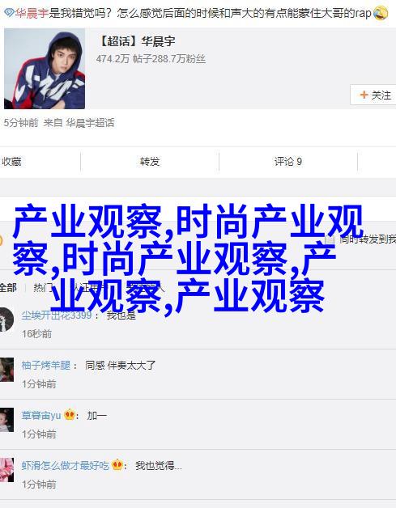Open the 华晨宇 hooded portrait thumbnail
The width and height of the screenshot is (396, 508).
tap(45, 69)
